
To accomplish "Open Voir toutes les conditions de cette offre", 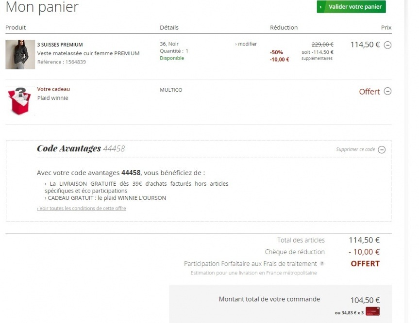I will [81, 209].
